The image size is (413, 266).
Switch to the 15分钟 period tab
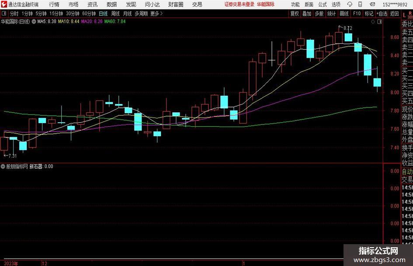[x=56, y=14]
